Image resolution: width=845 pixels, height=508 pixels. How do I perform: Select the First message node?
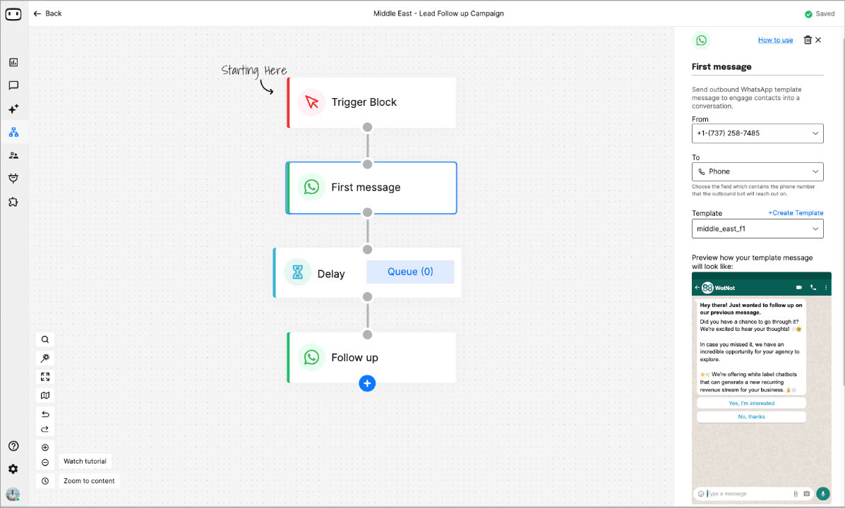[371, 188]
